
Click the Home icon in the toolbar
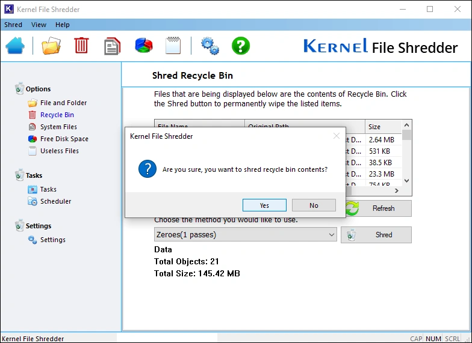click(x=15, y=46)
